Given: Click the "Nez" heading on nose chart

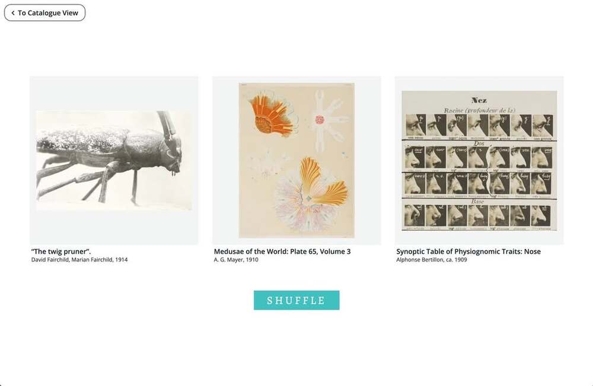Looking at the screenshot, I should point(479,100).
